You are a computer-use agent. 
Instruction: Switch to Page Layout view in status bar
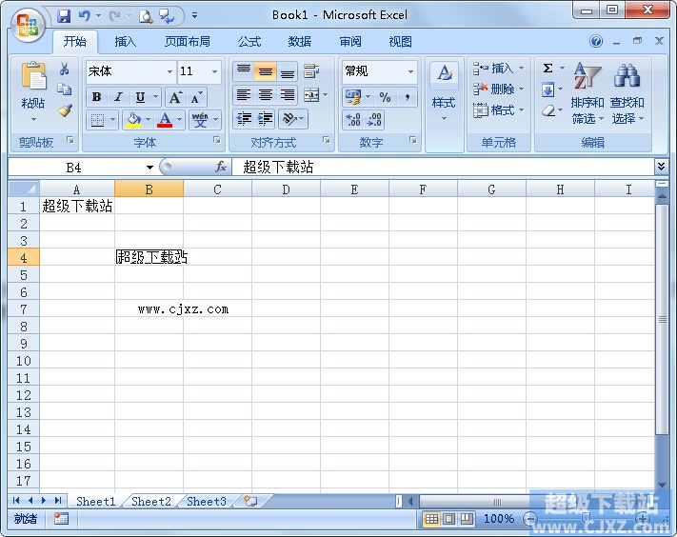448,519
